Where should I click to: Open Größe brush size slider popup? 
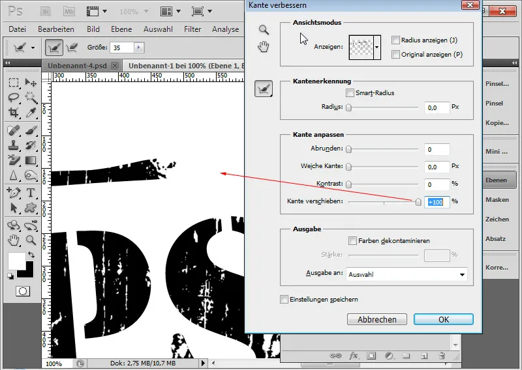click(x=139, y=48)
